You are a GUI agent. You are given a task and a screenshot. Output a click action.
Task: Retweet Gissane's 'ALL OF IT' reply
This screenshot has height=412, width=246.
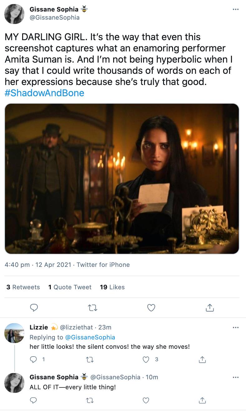89,400
